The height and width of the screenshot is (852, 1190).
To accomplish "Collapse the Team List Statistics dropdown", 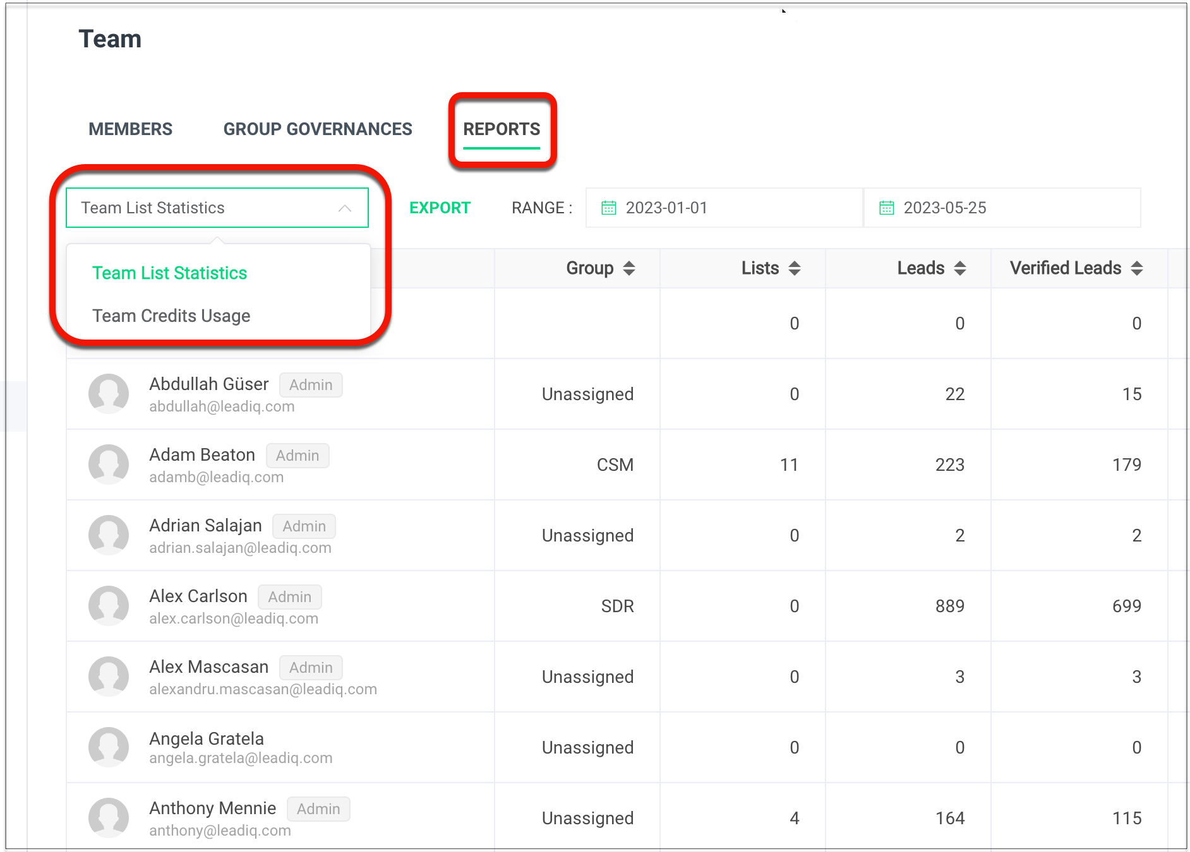I will tap(344, 208).
